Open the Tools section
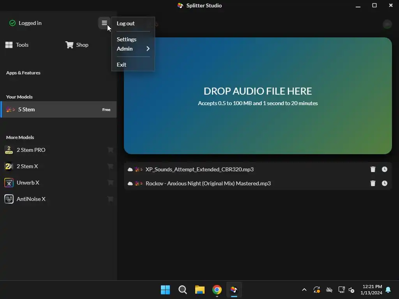 click(17, 45)
